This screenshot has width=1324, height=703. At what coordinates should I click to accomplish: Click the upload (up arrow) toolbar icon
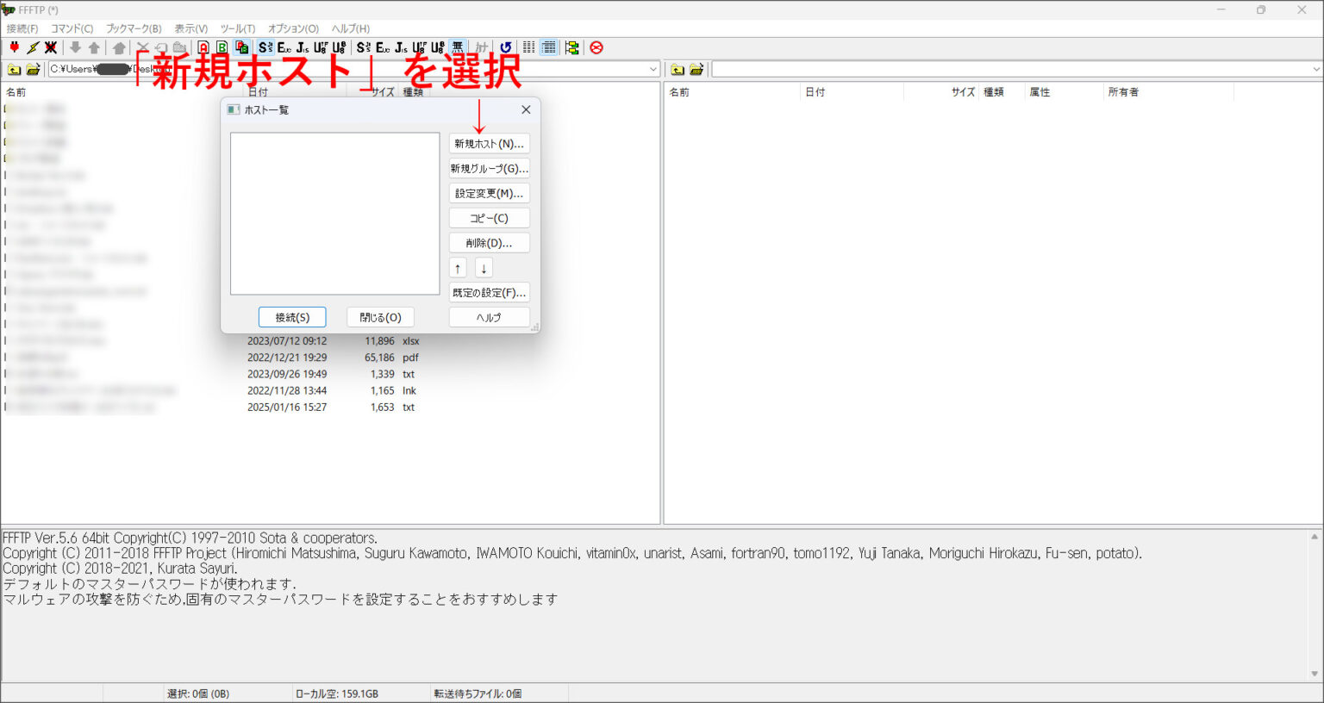92,47
